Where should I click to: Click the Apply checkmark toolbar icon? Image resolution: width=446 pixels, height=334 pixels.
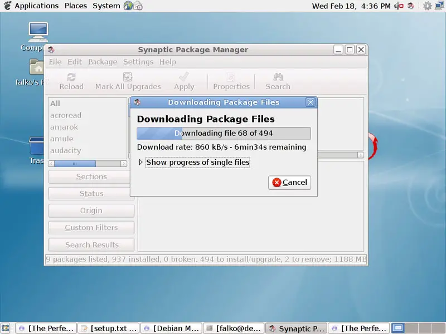pos(184,77)
